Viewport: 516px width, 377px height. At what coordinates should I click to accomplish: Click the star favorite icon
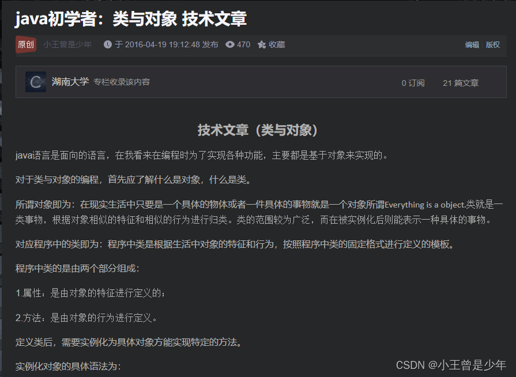[x=262, y=44]
